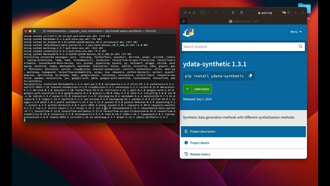
Task: Click the Released: Sep 7, 2023 text
Action: (x=197, y=99)
